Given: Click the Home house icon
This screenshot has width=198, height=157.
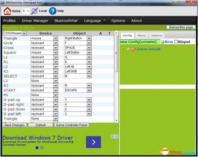Looking at the screenshot, I should coord(7,11).
